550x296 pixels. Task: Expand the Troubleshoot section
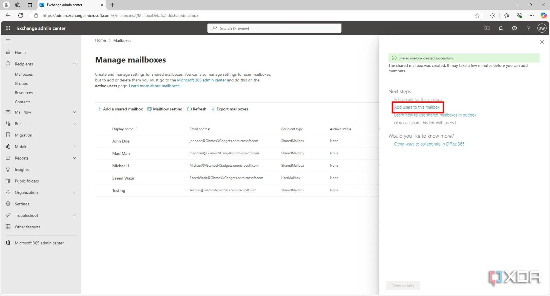tap(74, 215)
